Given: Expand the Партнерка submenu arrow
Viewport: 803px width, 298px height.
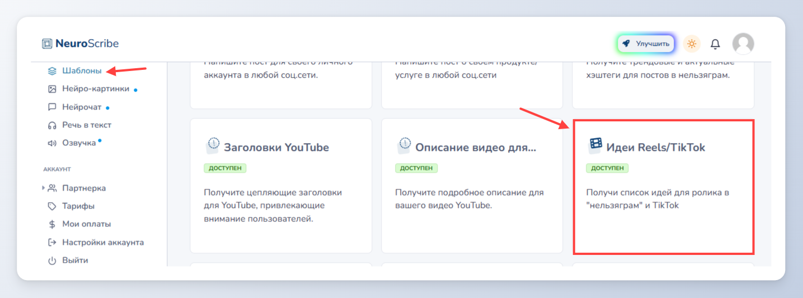Looking at the screenshot, I should [44, 188].
